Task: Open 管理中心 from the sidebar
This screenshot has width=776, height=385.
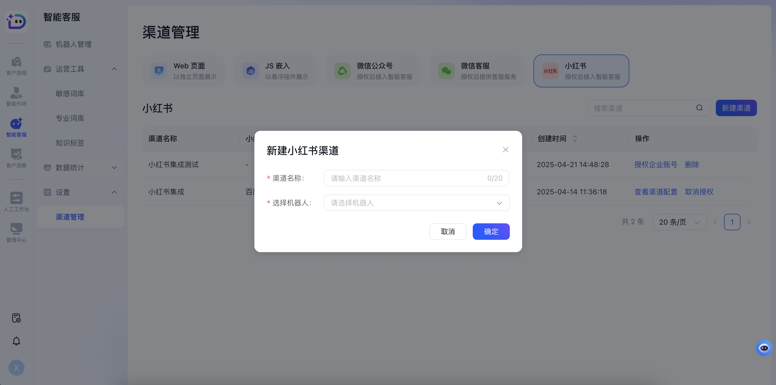Action: click(x=16, y=232)
